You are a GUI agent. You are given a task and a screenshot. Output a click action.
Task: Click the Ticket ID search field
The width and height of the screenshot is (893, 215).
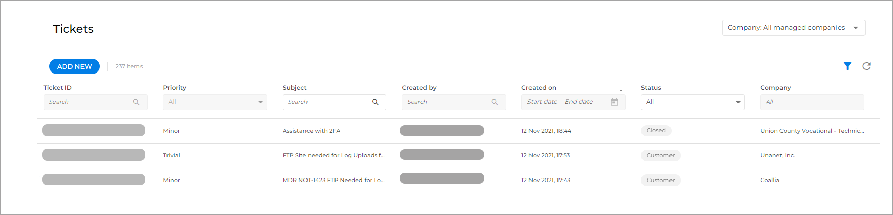(89, 102)
